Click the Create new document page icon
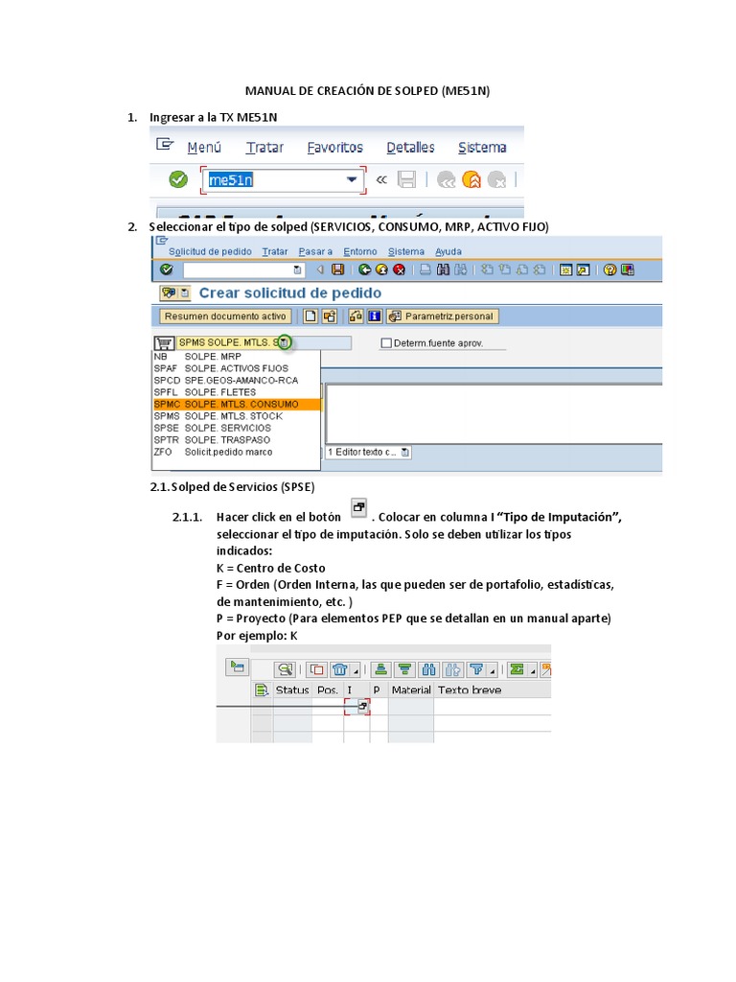The width and height of the screenshot is (736, 982). [310, 316]
